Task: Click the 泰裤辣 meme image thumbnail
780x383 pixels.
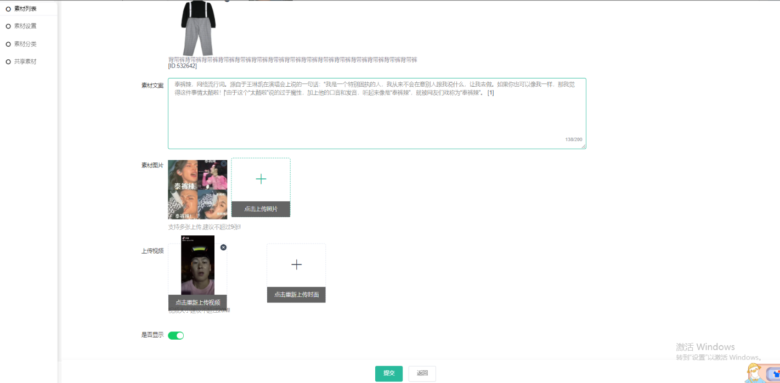Action: 197,190
